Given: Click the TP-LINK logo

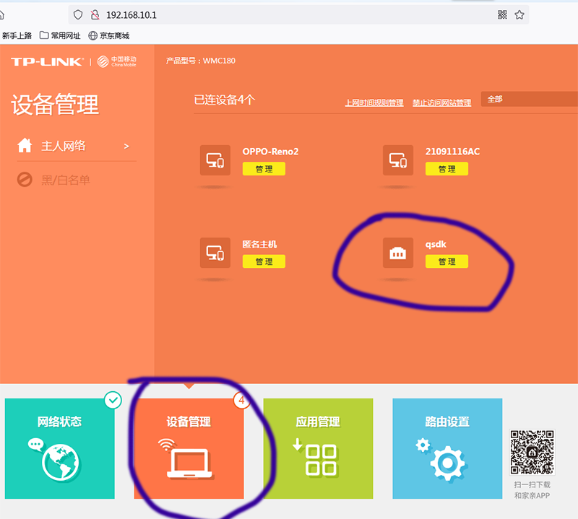Looking at the screenshot, I should (x=47, y=62).
